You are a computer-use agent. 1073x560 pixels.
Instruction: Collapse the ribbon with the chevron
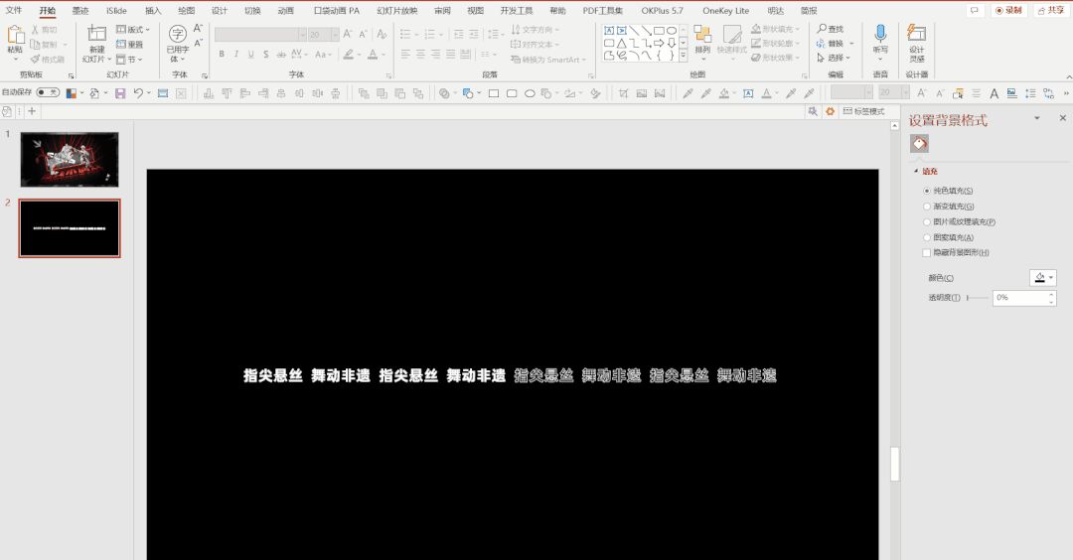tap(1067, 76)
